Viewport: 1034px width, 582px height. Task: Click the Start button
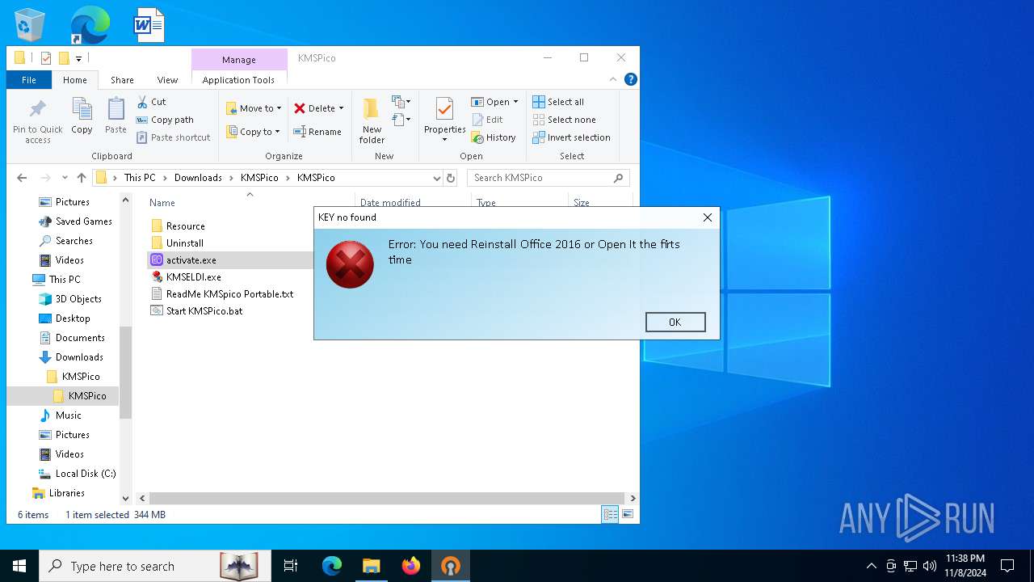pyautogui.click(x=19, y=566)
